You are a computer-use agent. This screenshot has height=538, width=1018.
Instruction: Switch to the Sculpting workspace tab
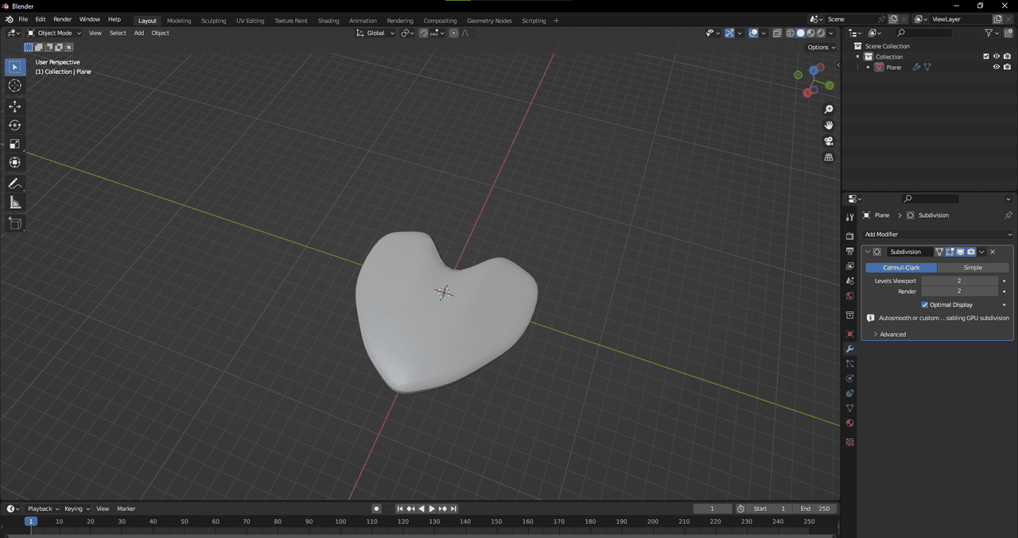coord(213,21)
